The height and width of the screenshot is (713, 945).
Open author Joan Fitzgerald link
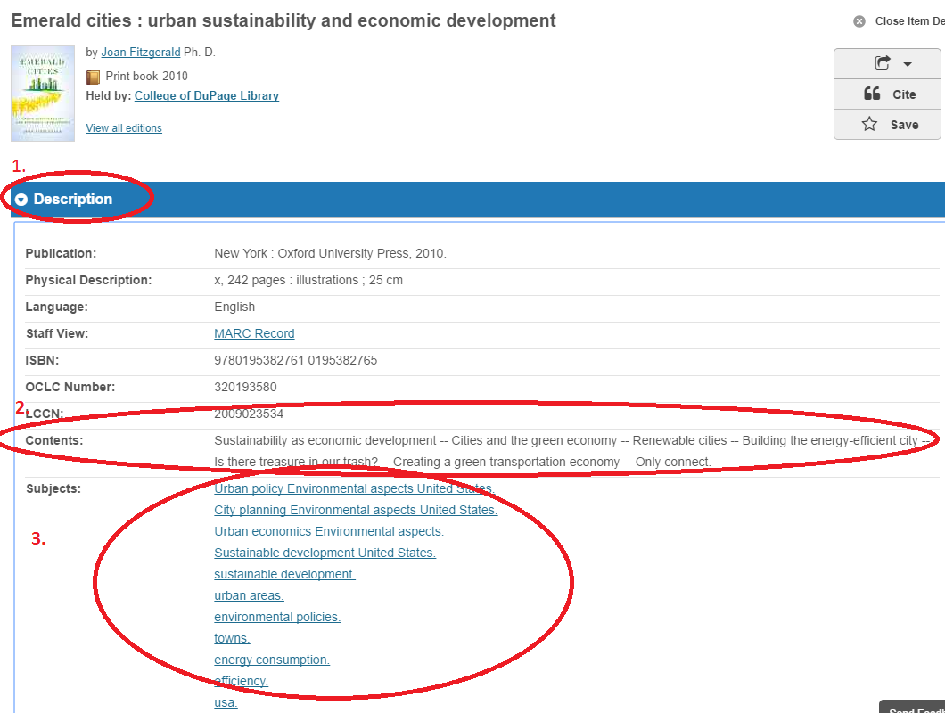(141, 53)
